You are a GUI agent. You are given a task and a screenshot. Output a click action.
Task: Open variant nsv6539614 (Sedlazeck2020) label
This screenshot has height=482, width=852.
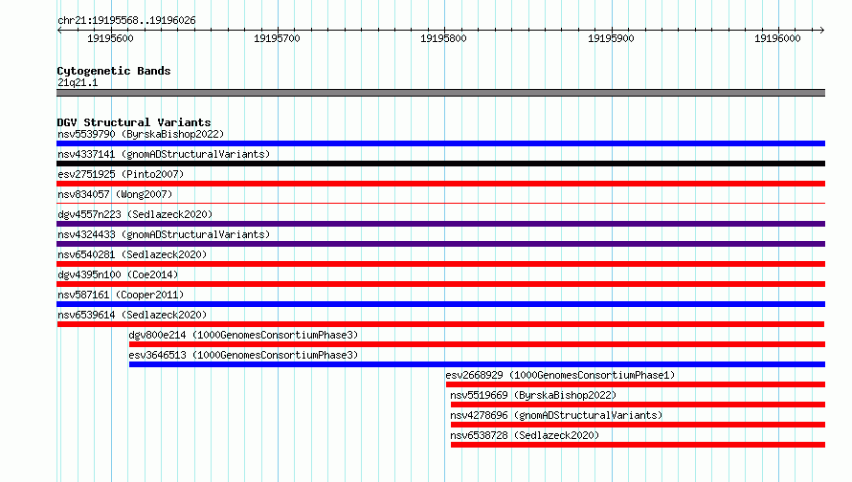coord(132,315)
